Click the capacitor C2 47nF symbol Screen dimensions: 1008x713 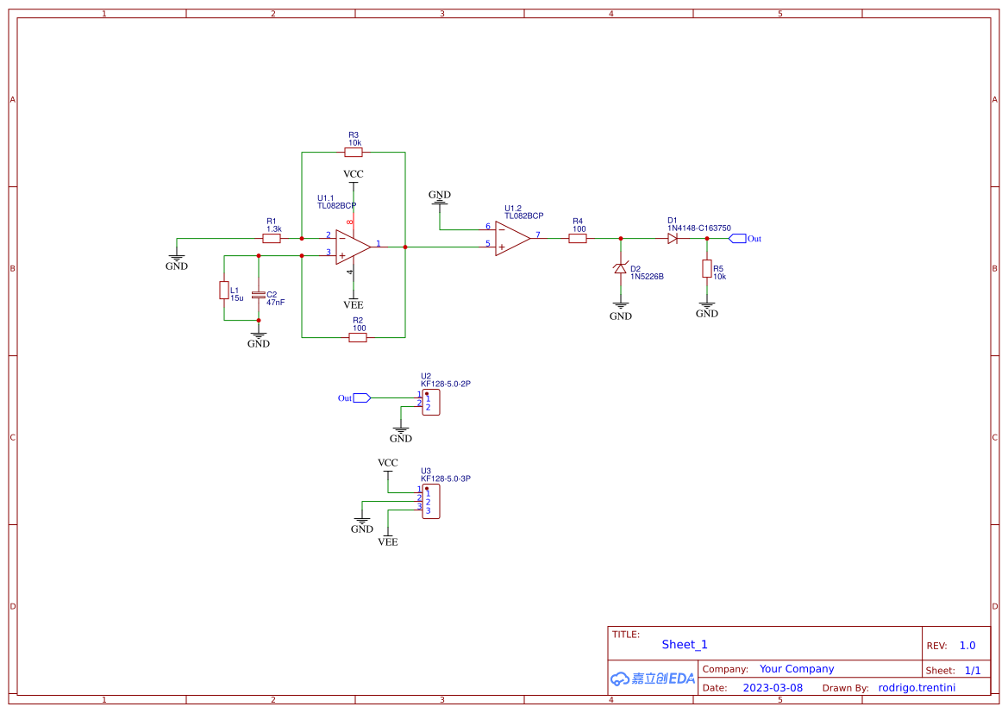pos(259,295)
